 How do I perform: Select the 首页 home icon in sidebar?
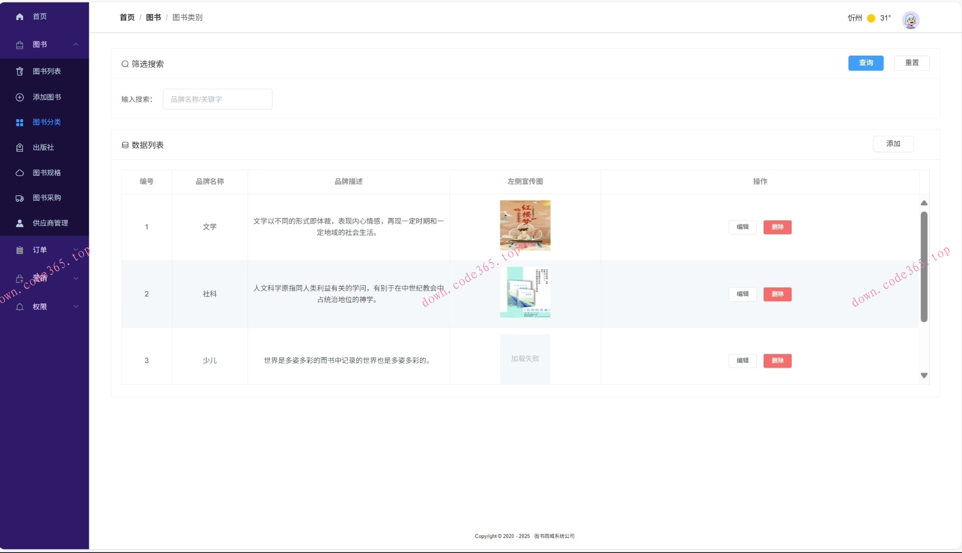coord(19,17)
